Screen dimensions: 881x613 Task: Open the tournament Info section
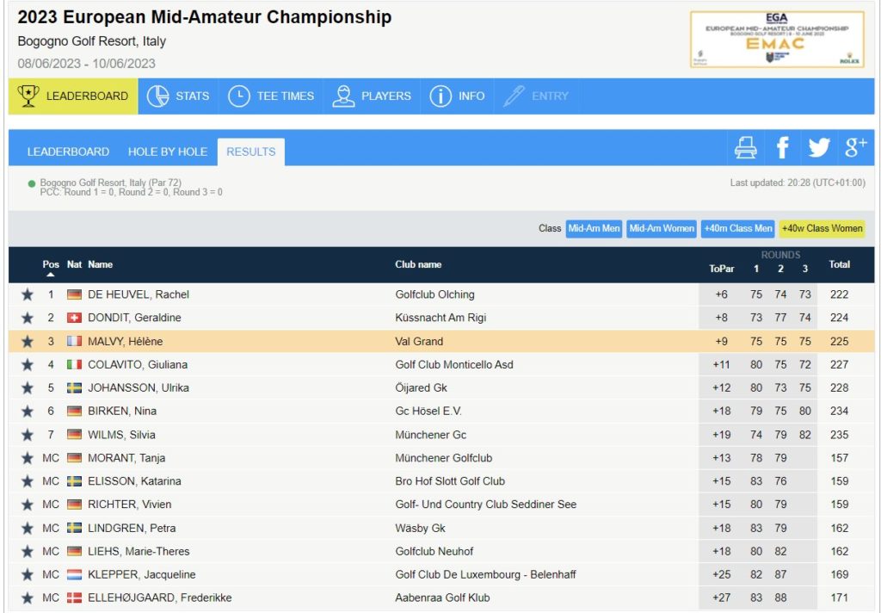coord(458,96)
